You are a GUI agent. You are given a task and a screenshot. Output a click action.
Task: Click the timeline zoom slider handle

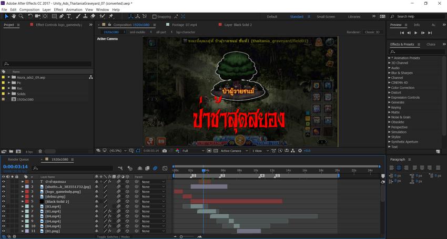tap(181, 237)
